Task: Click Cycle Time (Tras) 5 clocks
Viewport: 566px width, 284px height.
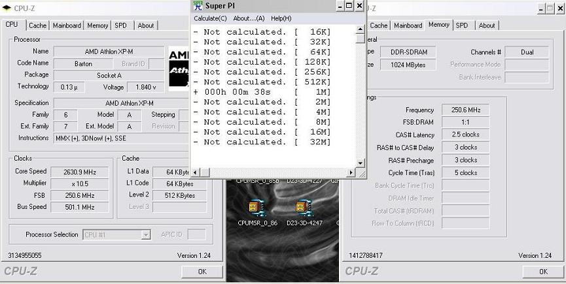Action: pyautogui.click(x=466, y=173)
